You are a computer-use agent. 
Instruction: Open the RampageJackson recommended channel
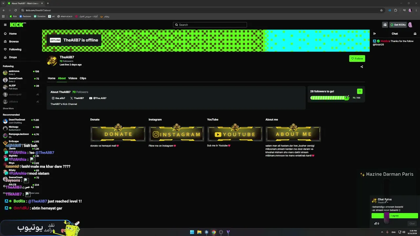21,135
